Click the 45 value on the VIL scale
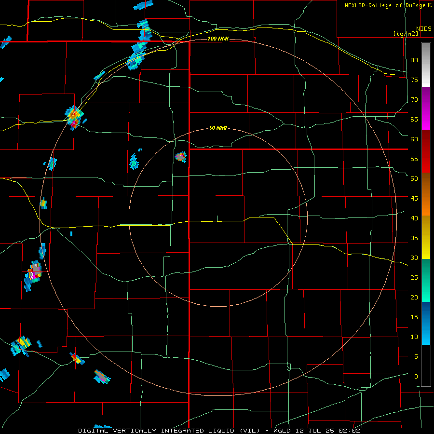The image size is (434, 434). click(414, 199)
